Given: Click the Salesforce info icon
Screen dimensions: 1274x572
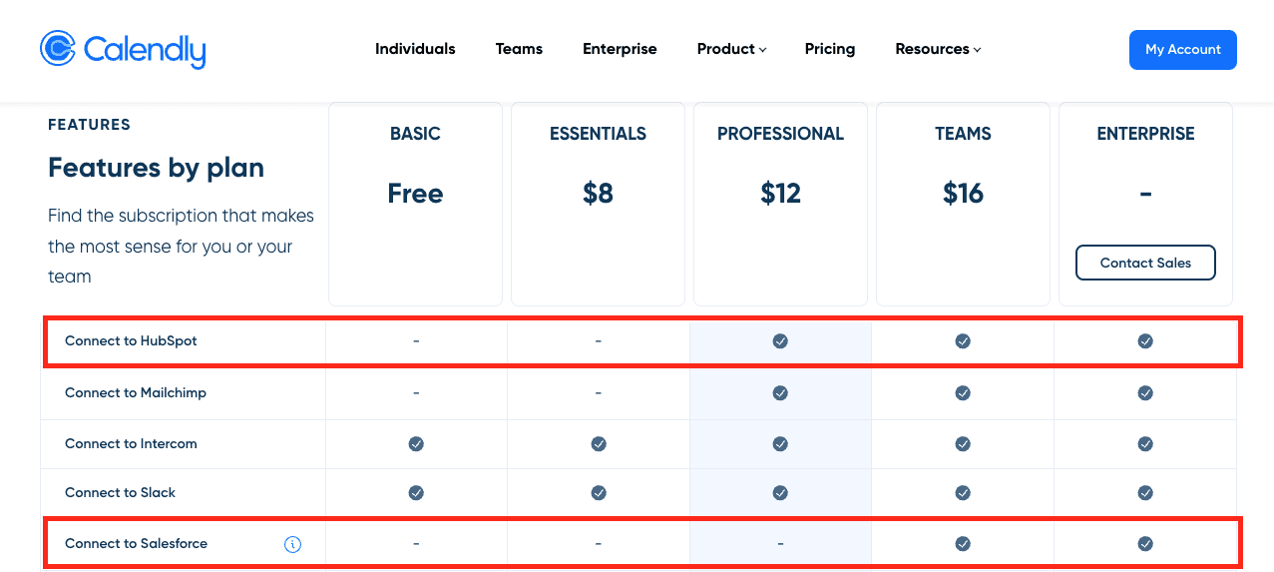Looking at the screenshot, I should pyautogui.click(x=292, y=544).
